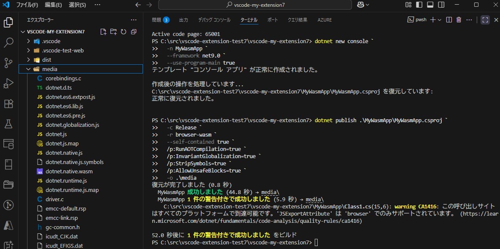Select the ターミナル tab
Screen dimensions: 500x249
pyautogui.click(x=249, y=20)
